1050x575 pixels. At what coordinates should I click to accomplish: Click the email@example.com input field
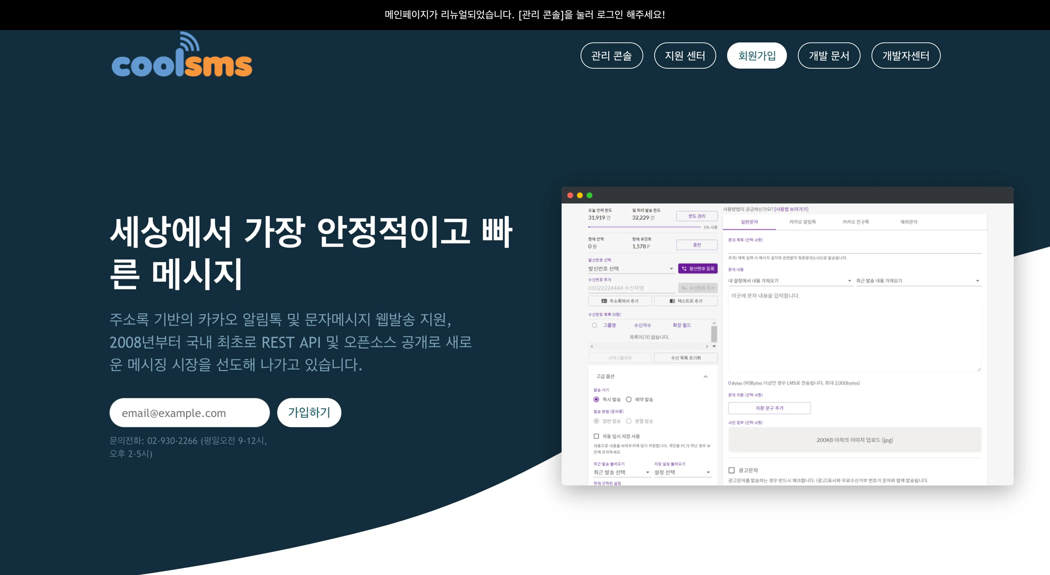click(189, 412)
